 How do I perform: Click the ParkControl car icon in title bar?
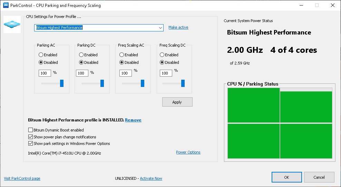6,5
